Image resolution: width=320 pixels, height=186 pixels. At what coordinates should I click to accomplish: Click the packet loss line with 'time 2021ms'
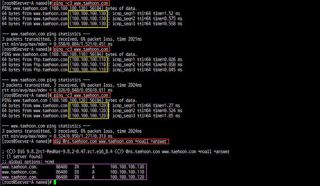[72, 39]
